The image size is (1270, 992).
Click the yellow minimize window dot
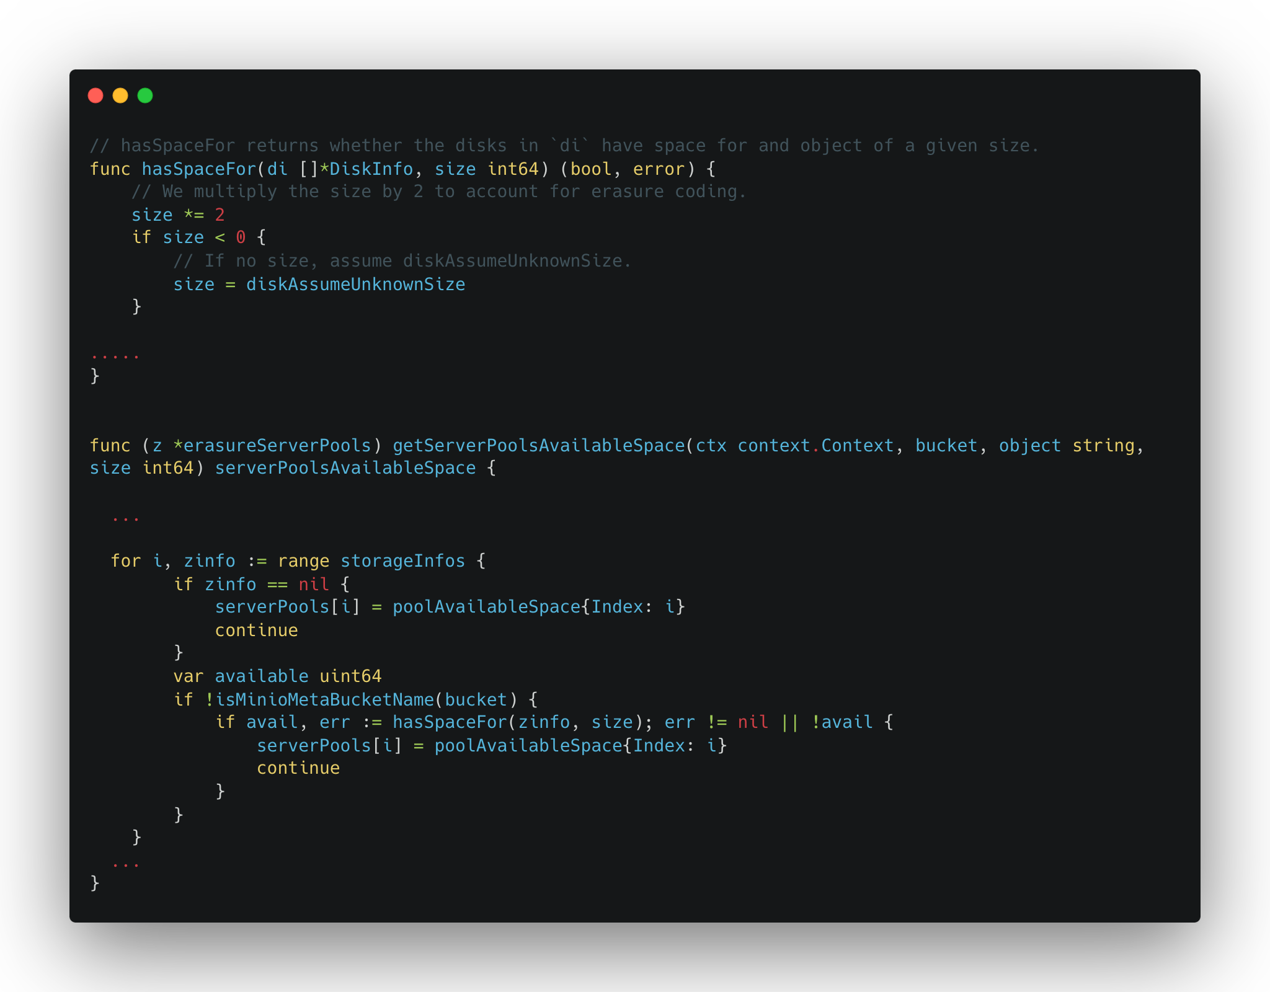120,95
